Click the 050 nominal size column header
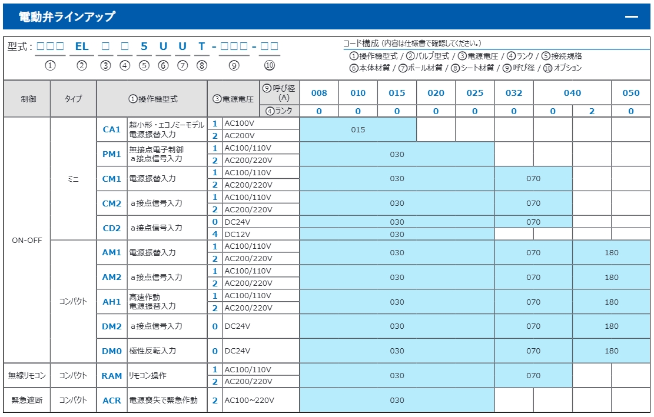The width and height of the screenshot is (654, 417). click(x=630, y=93)
